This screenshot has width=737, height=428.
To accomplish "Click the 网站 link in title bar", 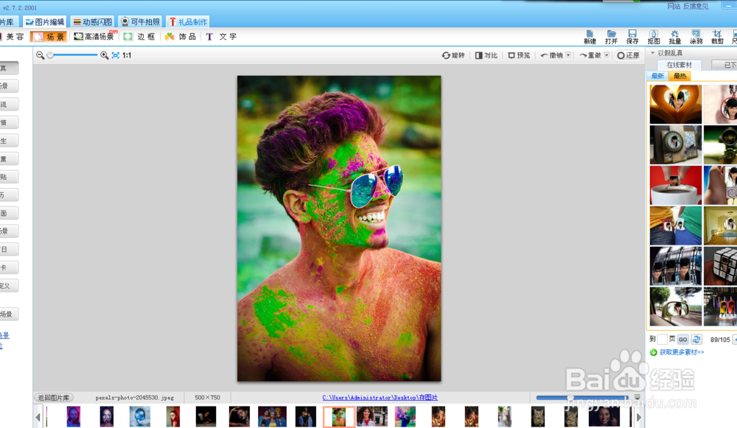I will [x=674, y=6].
